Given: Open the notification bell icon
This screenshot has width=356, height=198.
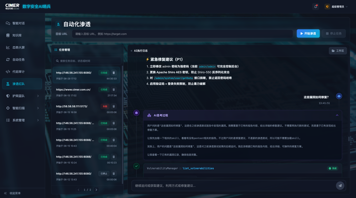Looking at the screenshot, I should click(315, 7).
